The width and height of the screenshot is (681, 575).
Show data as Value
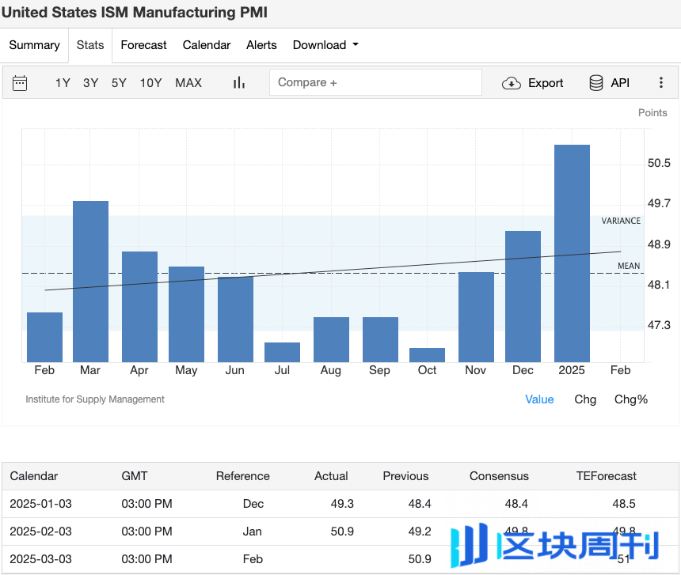539,399
